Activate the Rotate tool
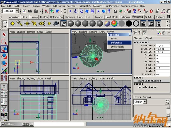171x128 pixels. 4,56
